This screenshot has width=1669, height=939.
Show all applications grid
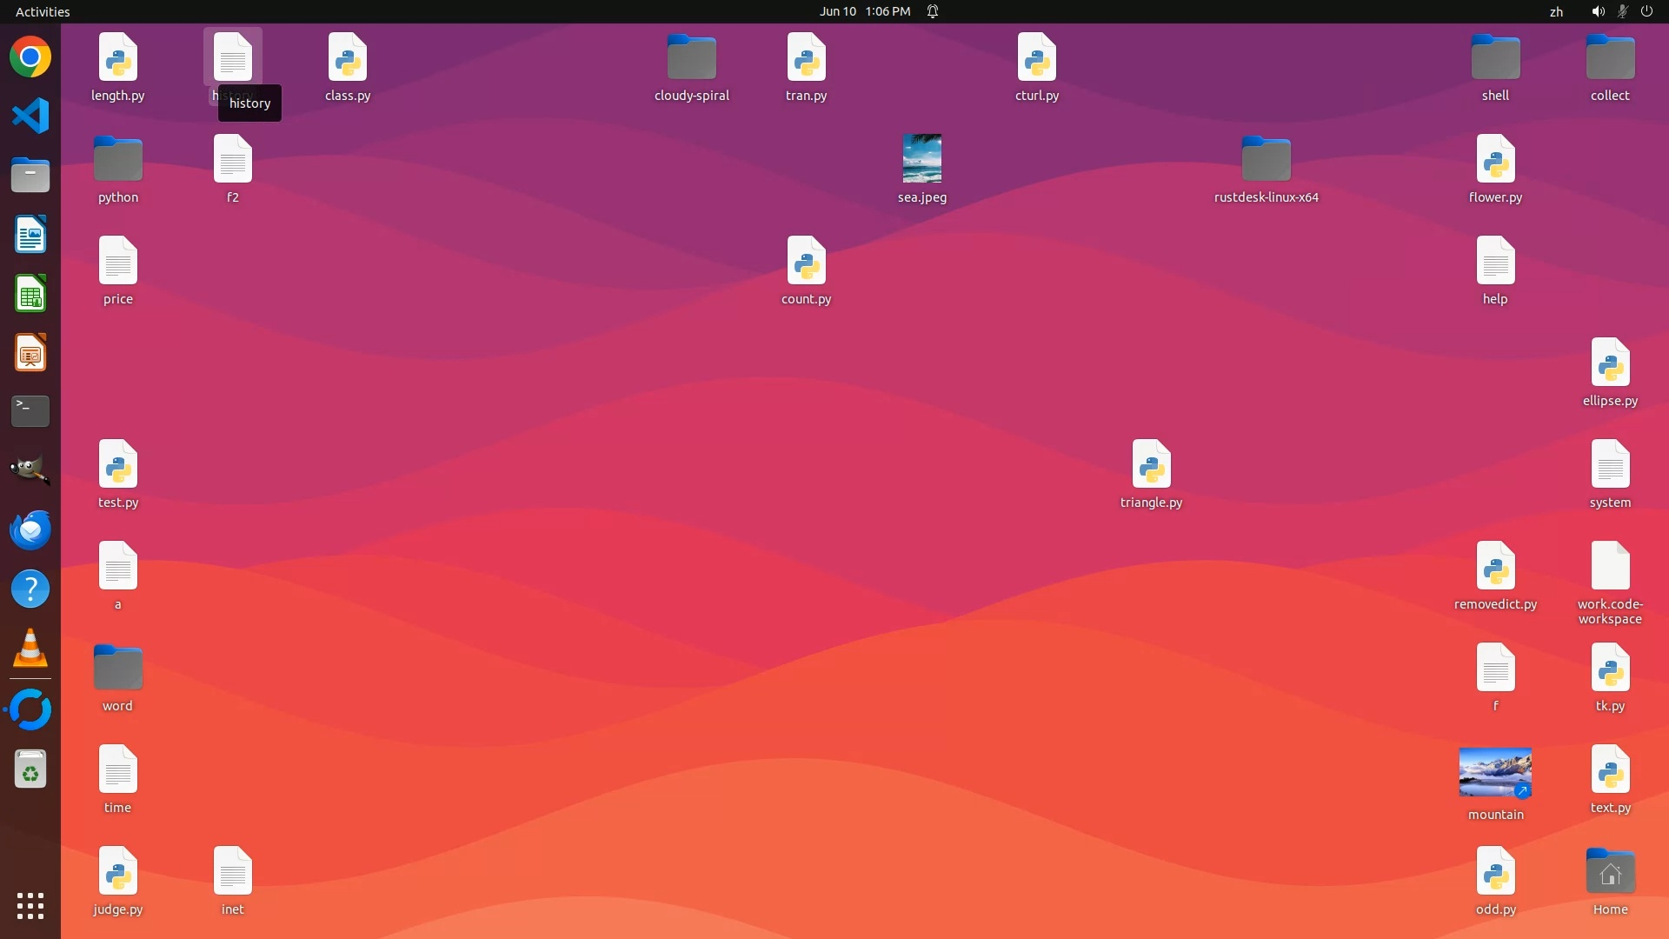(x=30, y=906)
